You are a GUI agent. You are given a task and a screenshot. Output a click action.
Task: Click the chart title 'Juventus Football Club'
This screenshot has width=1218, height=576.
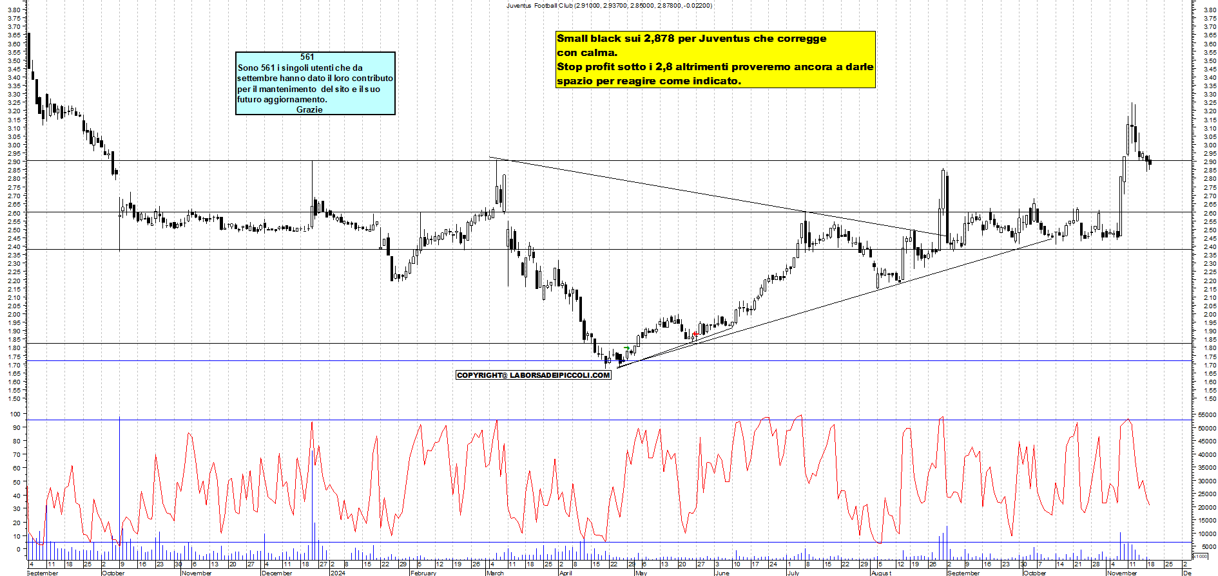pyautogui.click(x=539, y=6)
